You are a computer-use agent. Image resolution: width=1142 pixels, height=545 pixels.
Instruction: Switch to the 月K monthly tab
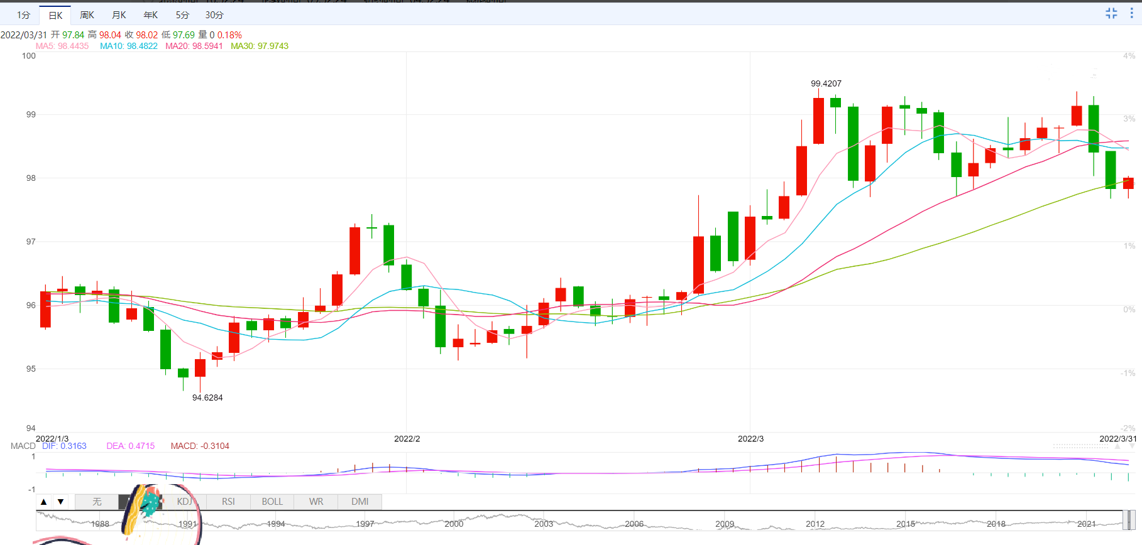[x=119, y=15]
